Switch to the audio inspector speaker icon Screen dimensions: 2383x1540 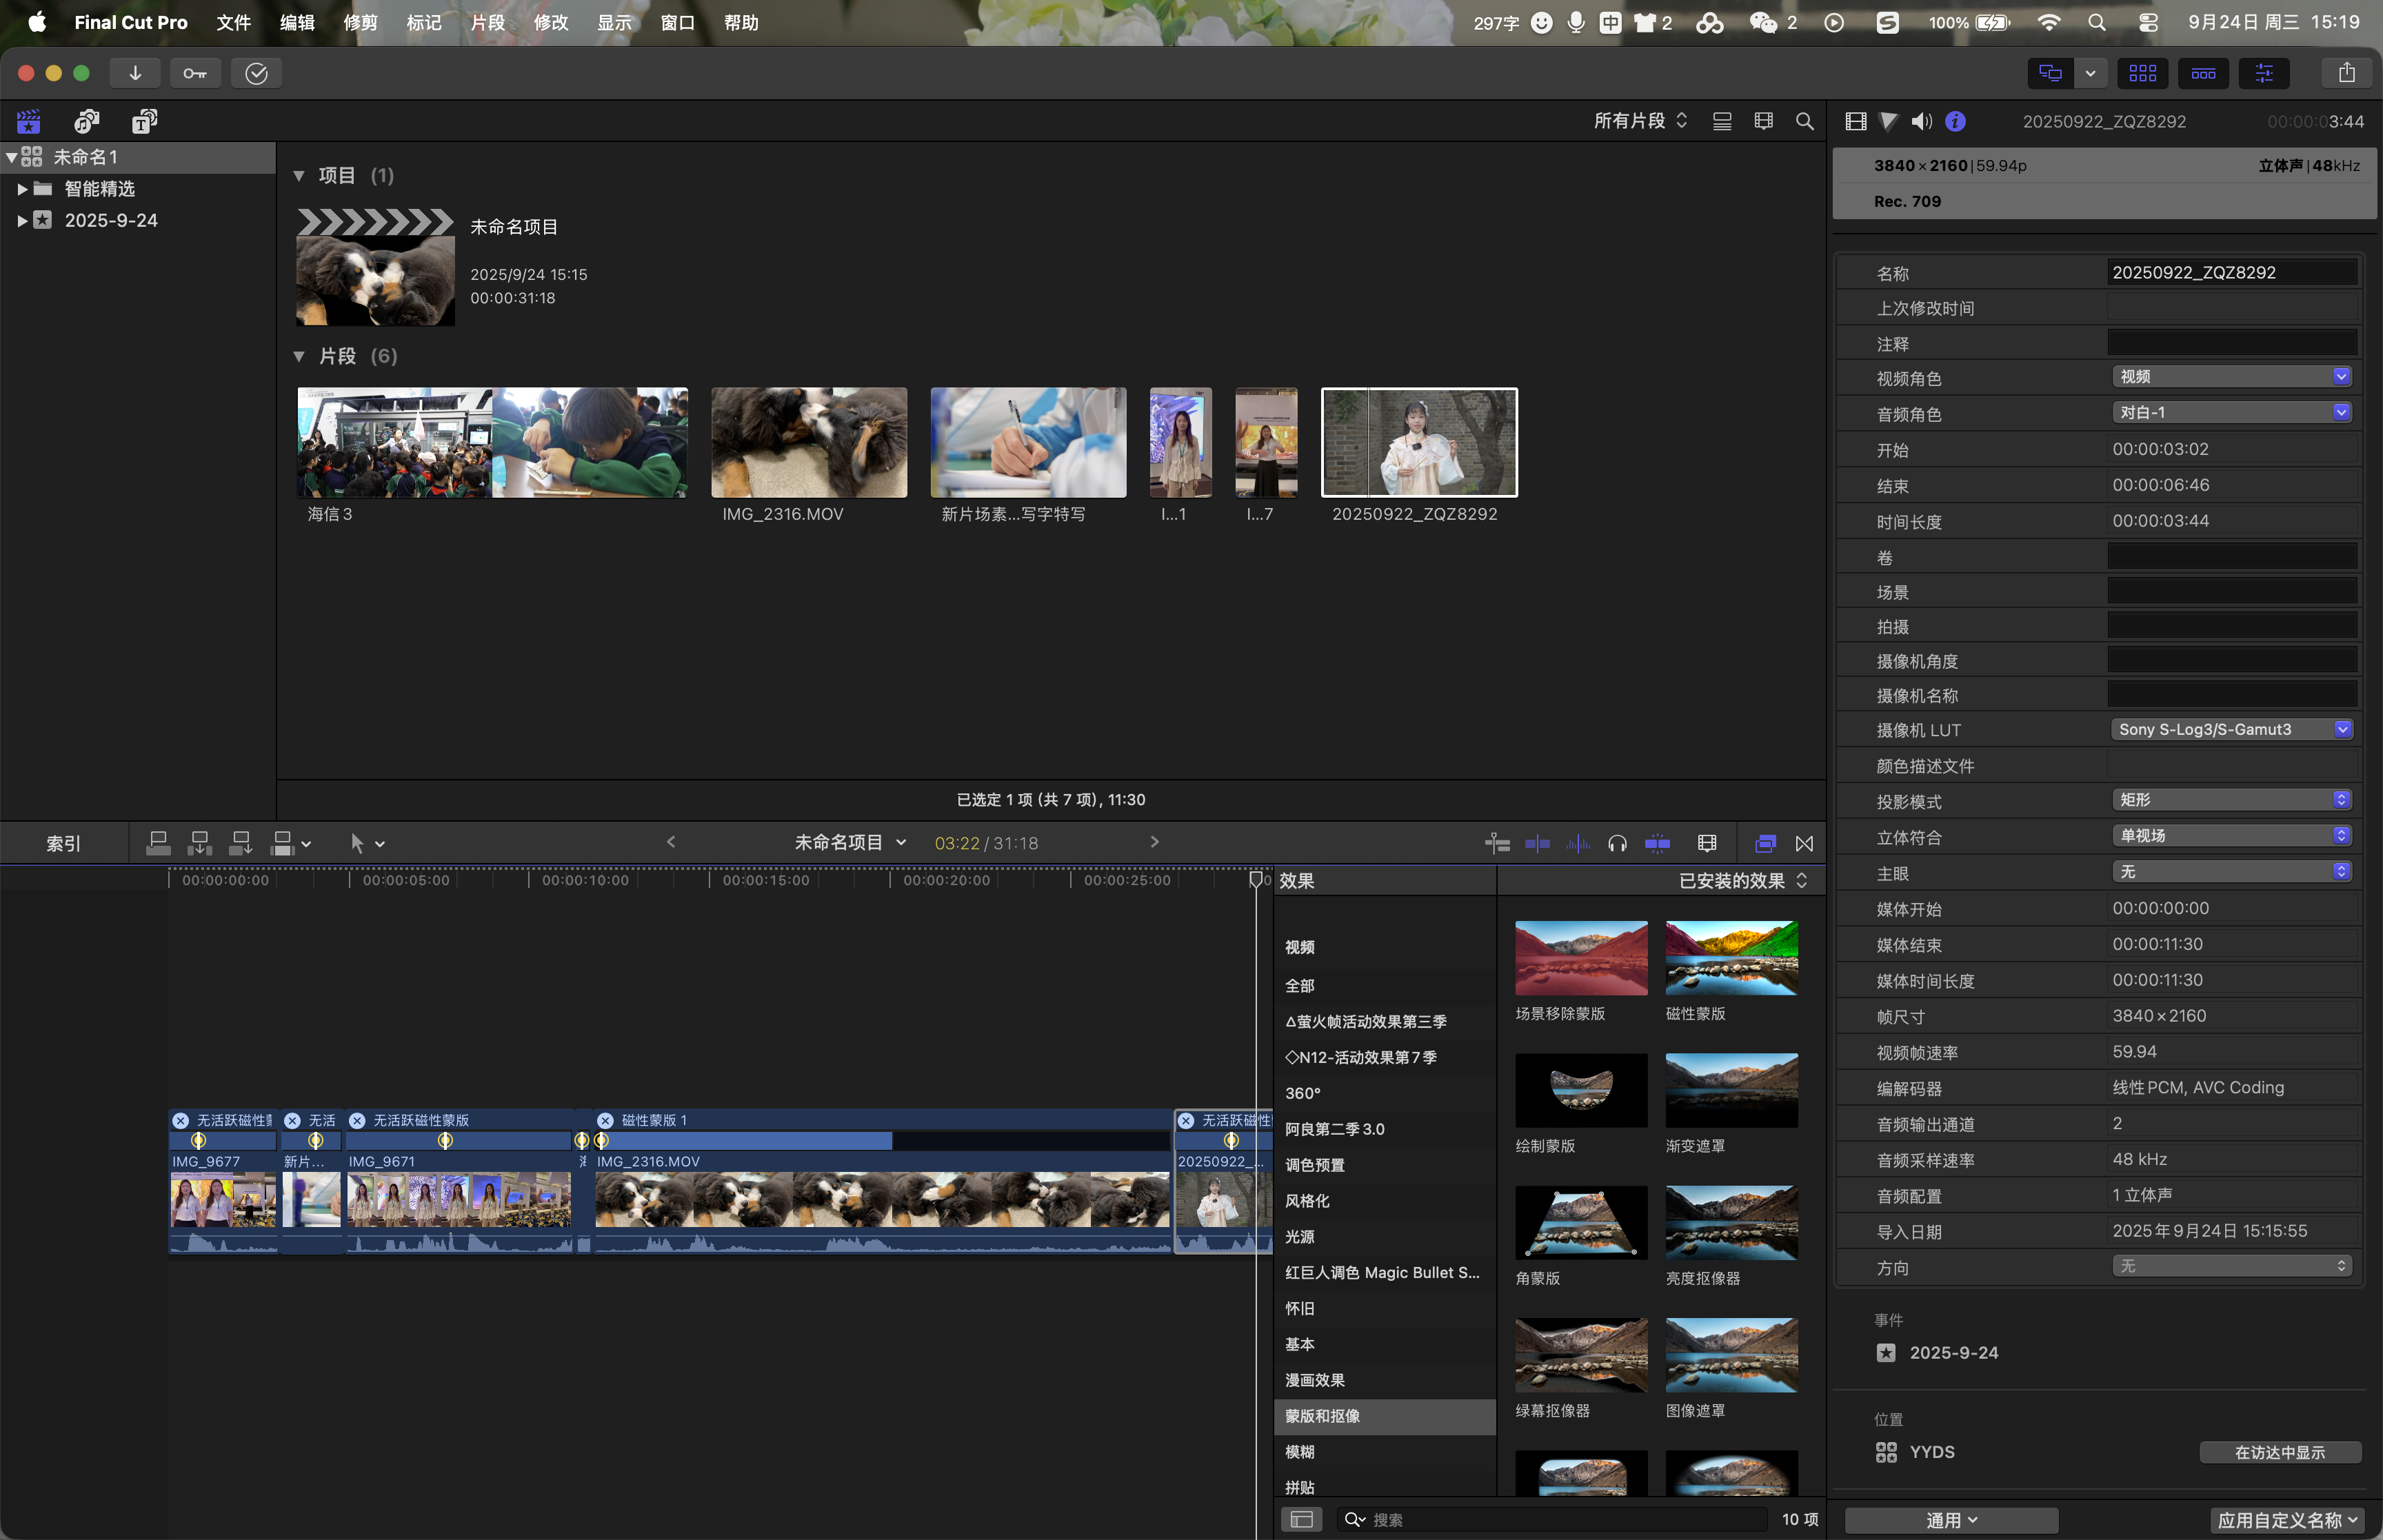click(1921, 122)
